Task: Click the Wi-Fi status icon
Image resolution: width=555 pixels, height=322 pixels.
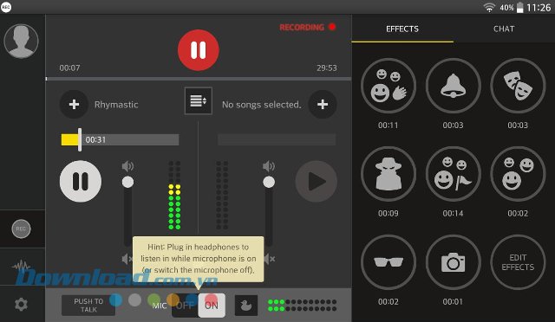Action: click(489, 8)
